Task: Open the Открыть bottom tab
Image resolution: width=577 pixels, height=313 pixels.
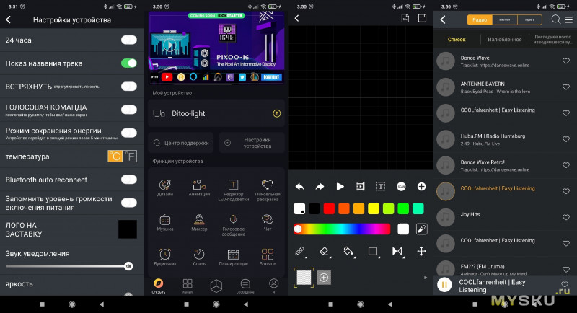Action: pyautogui.click(x=158, y=286)
